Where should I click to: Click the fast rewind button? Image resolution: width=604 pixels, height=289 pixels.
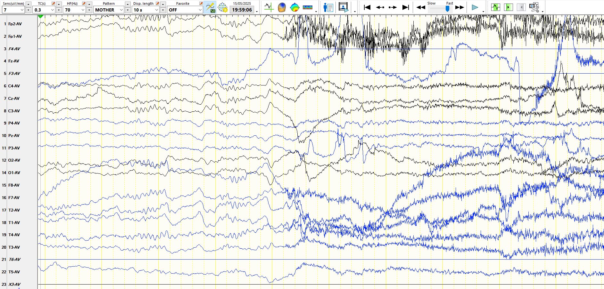click(x=421, y=7)
